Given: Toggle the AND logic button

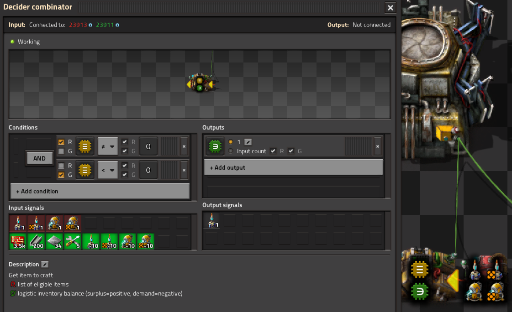Looking at the screenshot, I should 39,158.
